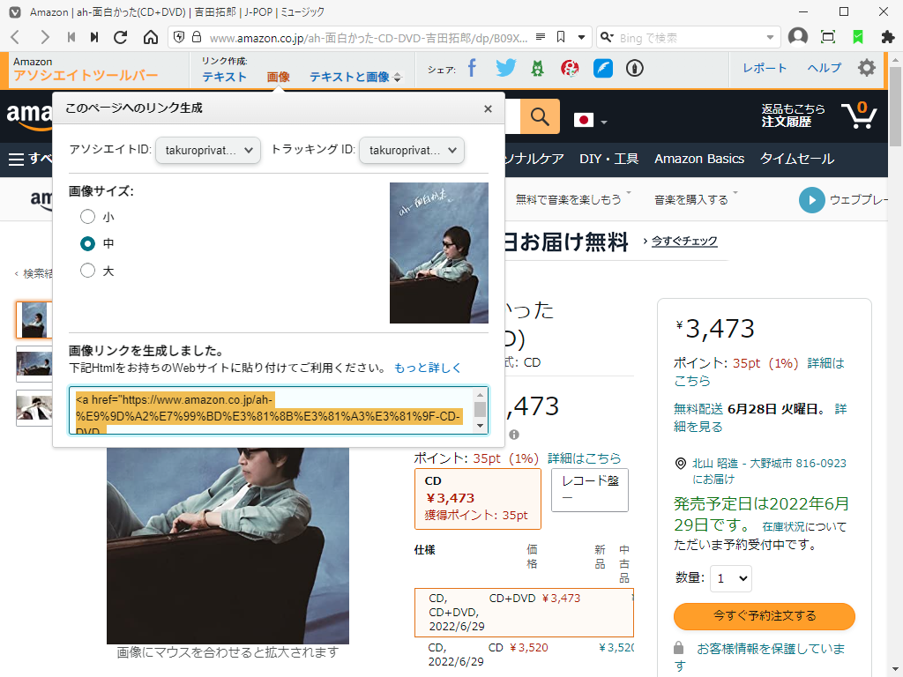This screenshot has height=677, width=903.
Task: Click the ウェブプレーヤー play button
Action: (x=811, y=200)
